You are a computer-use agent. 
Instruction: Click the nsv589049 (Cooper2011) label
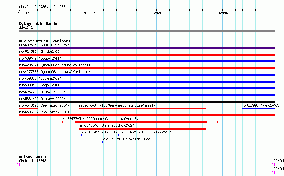pyautogui.click(x=40, y=58)
